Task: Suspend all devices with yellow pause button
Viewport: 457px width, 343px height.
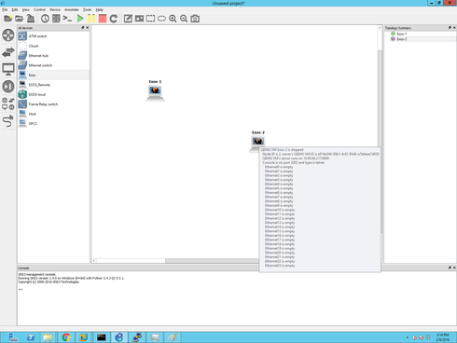Action: (x=91, y=19)
